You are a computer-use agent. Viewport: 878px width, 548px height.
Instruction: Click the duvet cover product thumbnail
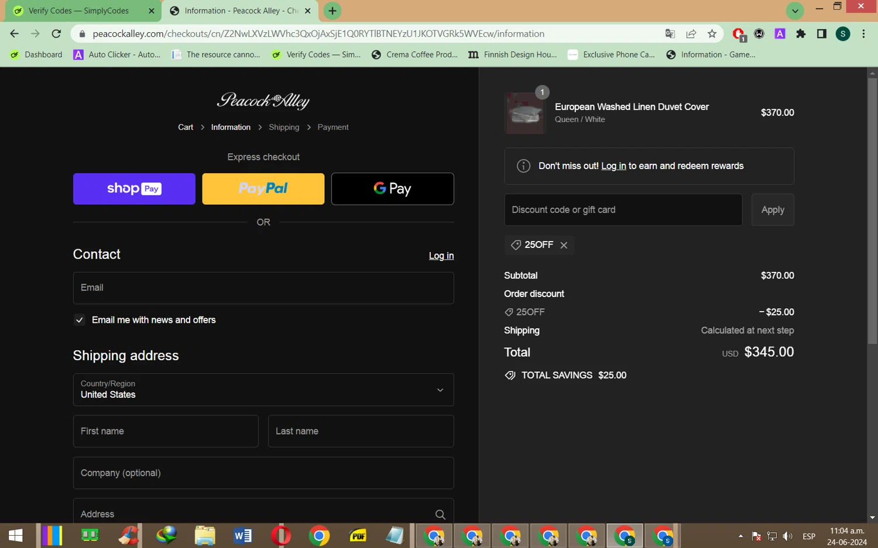(525, 113)
